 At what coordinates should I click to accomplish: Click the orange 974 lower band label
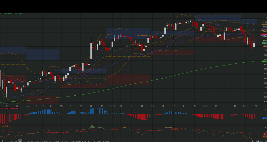(265, 46)
